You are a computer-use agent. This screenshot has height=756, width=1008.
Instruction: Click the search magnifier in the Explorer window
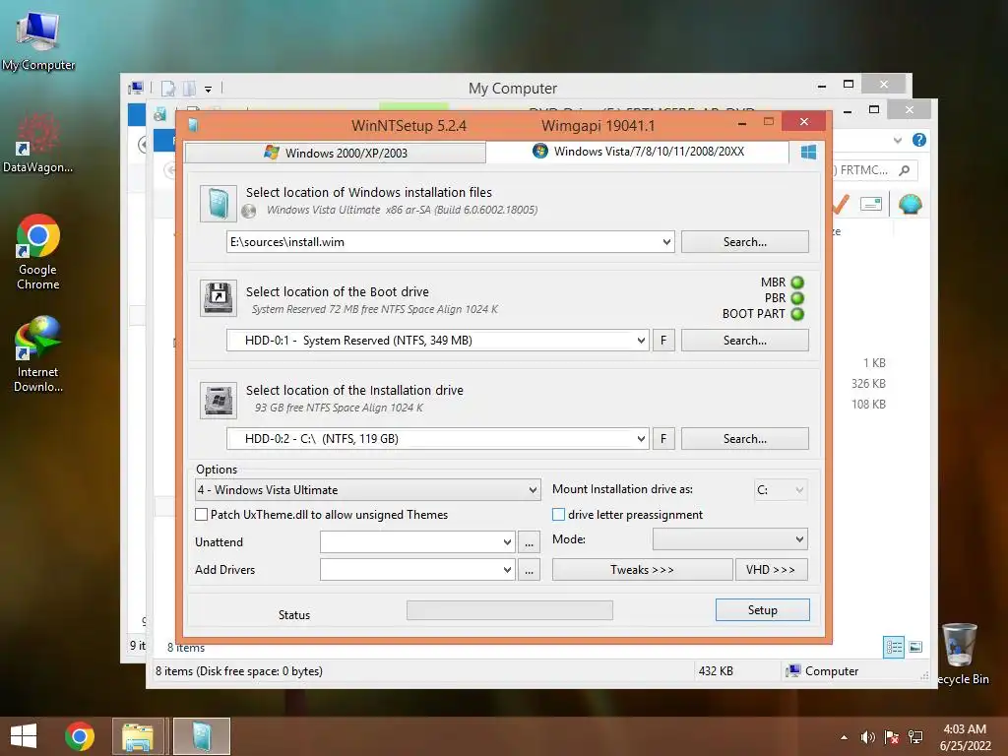click(x=905, y=170)
